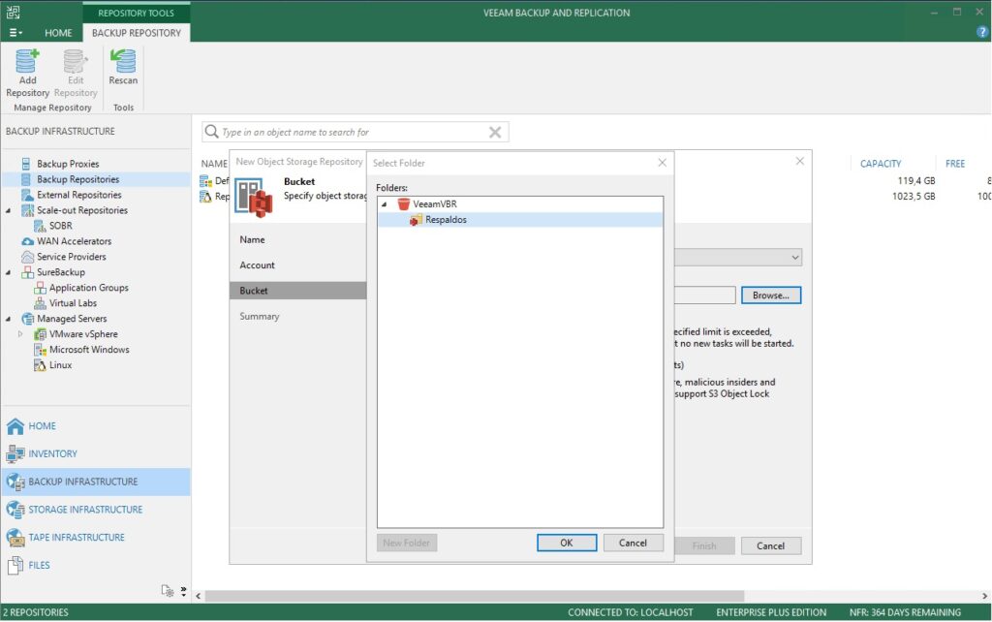The image size is (992, 622).
Task: Select Account step in wizard
Action: point(257,265)
